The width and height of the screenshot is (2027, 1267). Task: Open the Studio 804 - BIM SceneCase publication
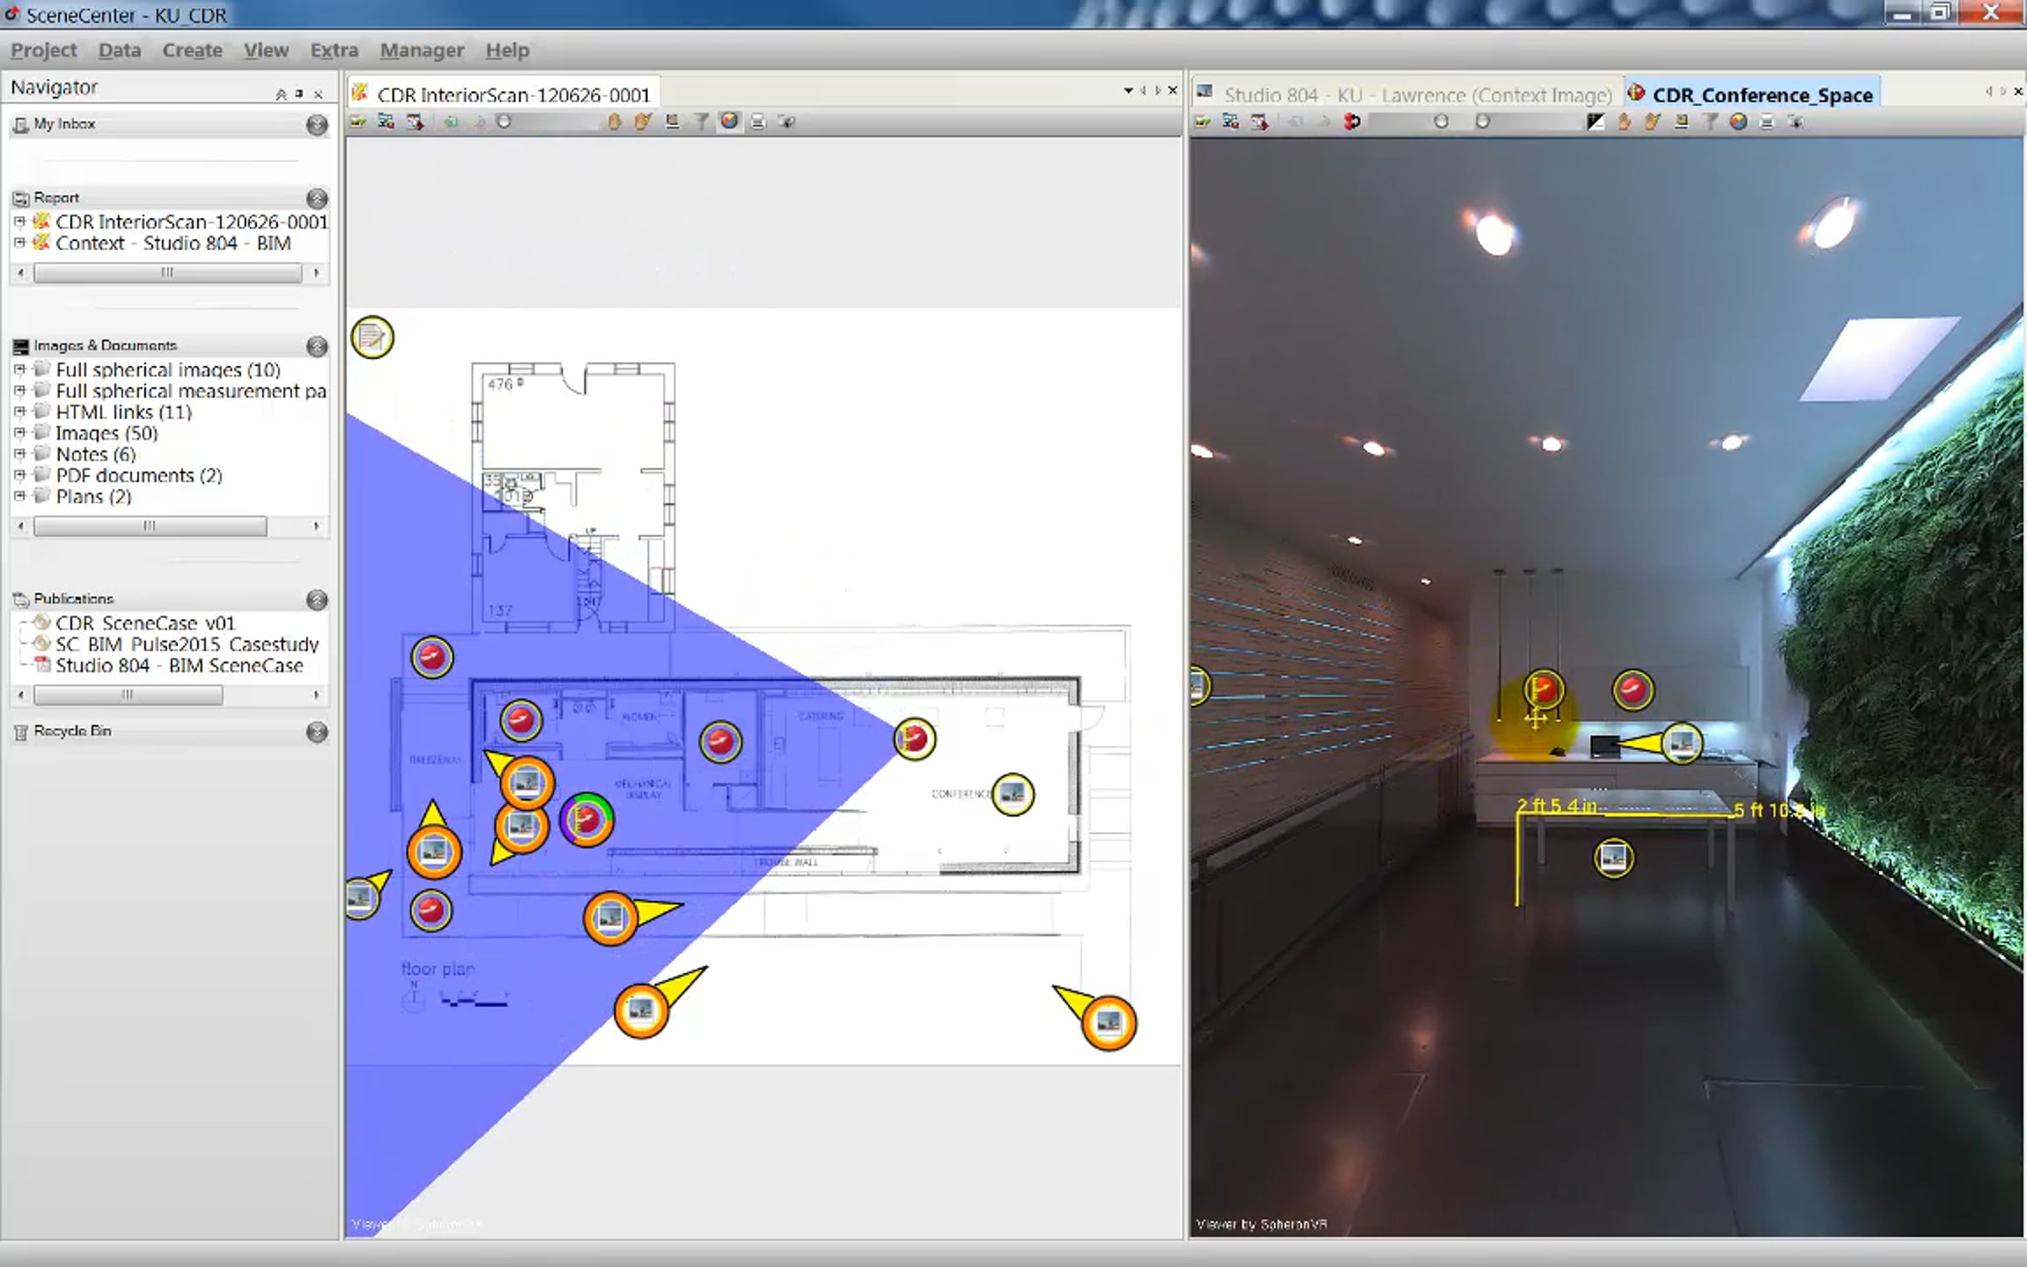[179, 666]
